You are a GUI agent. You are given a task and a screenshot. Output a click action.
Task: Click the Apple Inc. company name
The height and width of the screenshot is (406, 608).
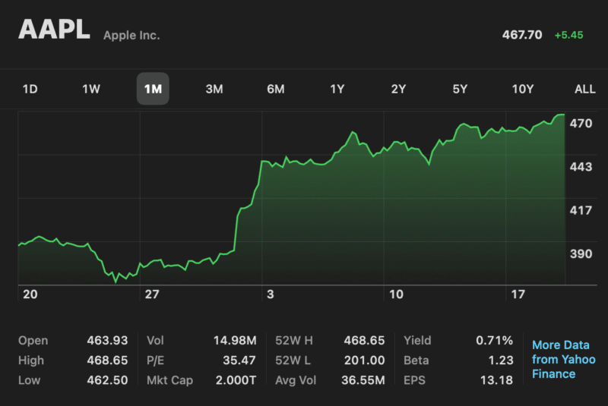coord(131,35)
